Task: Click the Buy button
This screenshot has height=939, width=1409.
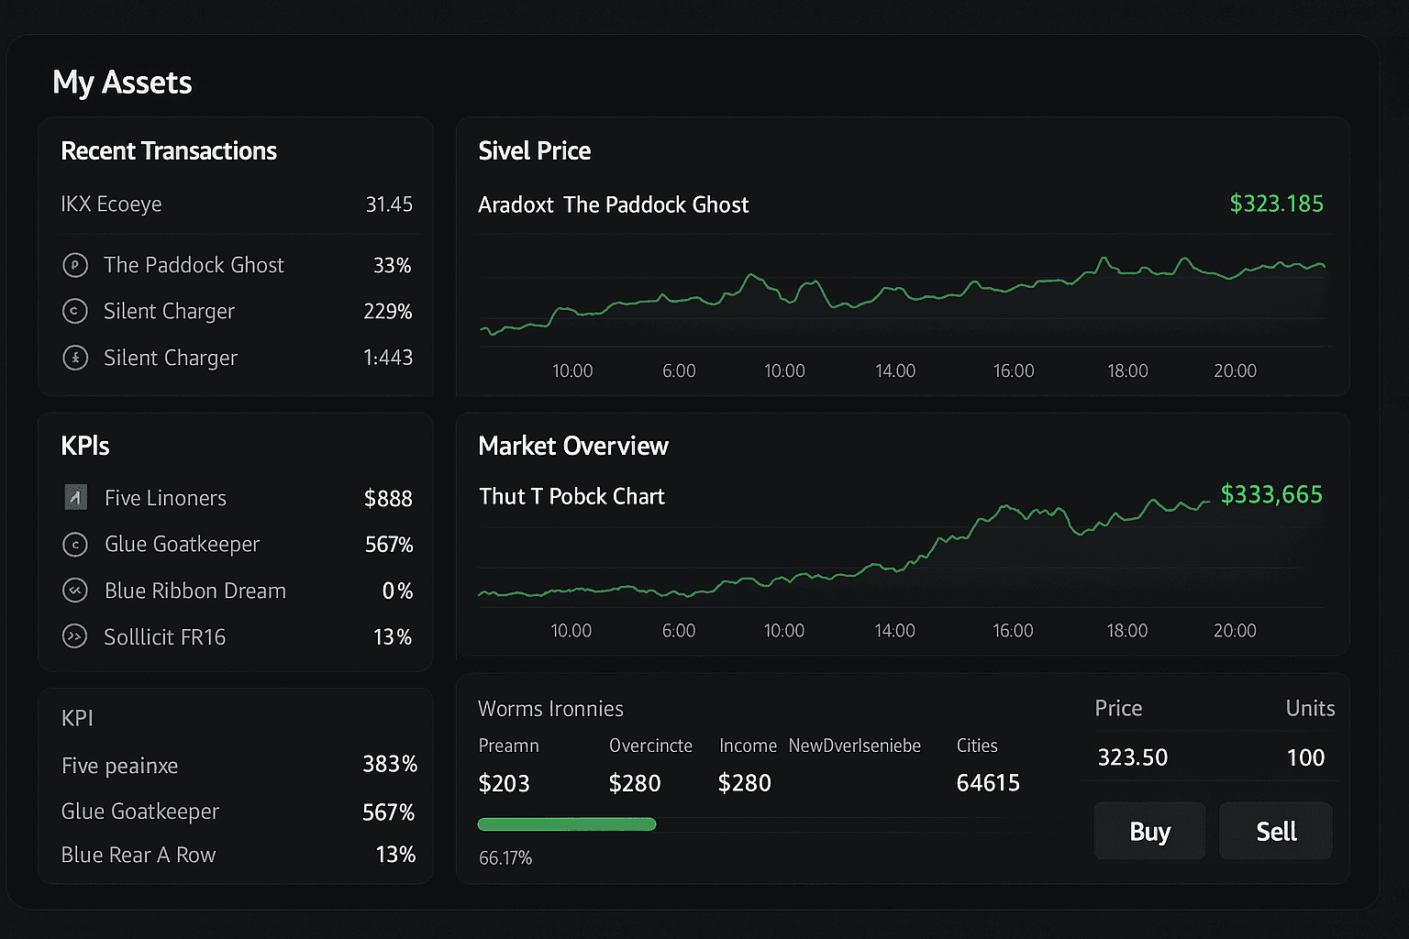Action: 1148,831
